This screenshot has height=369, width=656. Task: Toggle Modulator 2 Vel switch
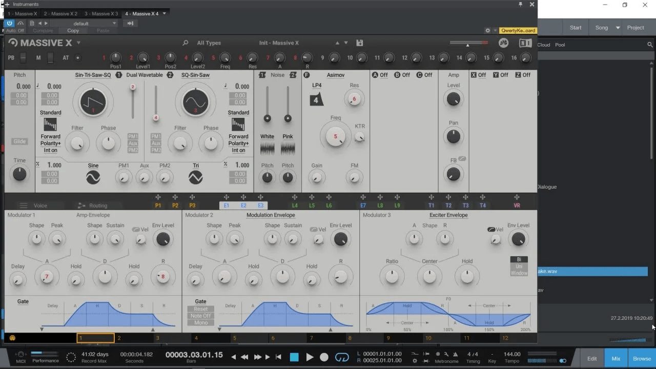coord(314,230)
